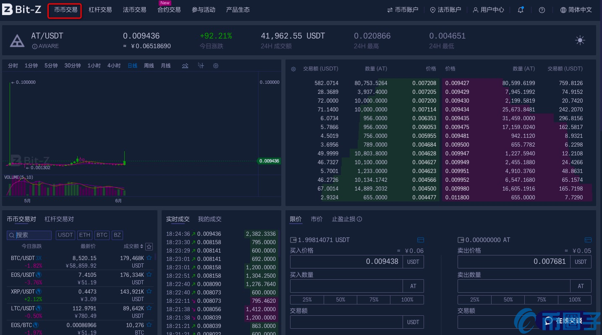Sort pairs by 成交额 column
The height and width of the screenshot is (335, 602).
[x=133, y=246]
